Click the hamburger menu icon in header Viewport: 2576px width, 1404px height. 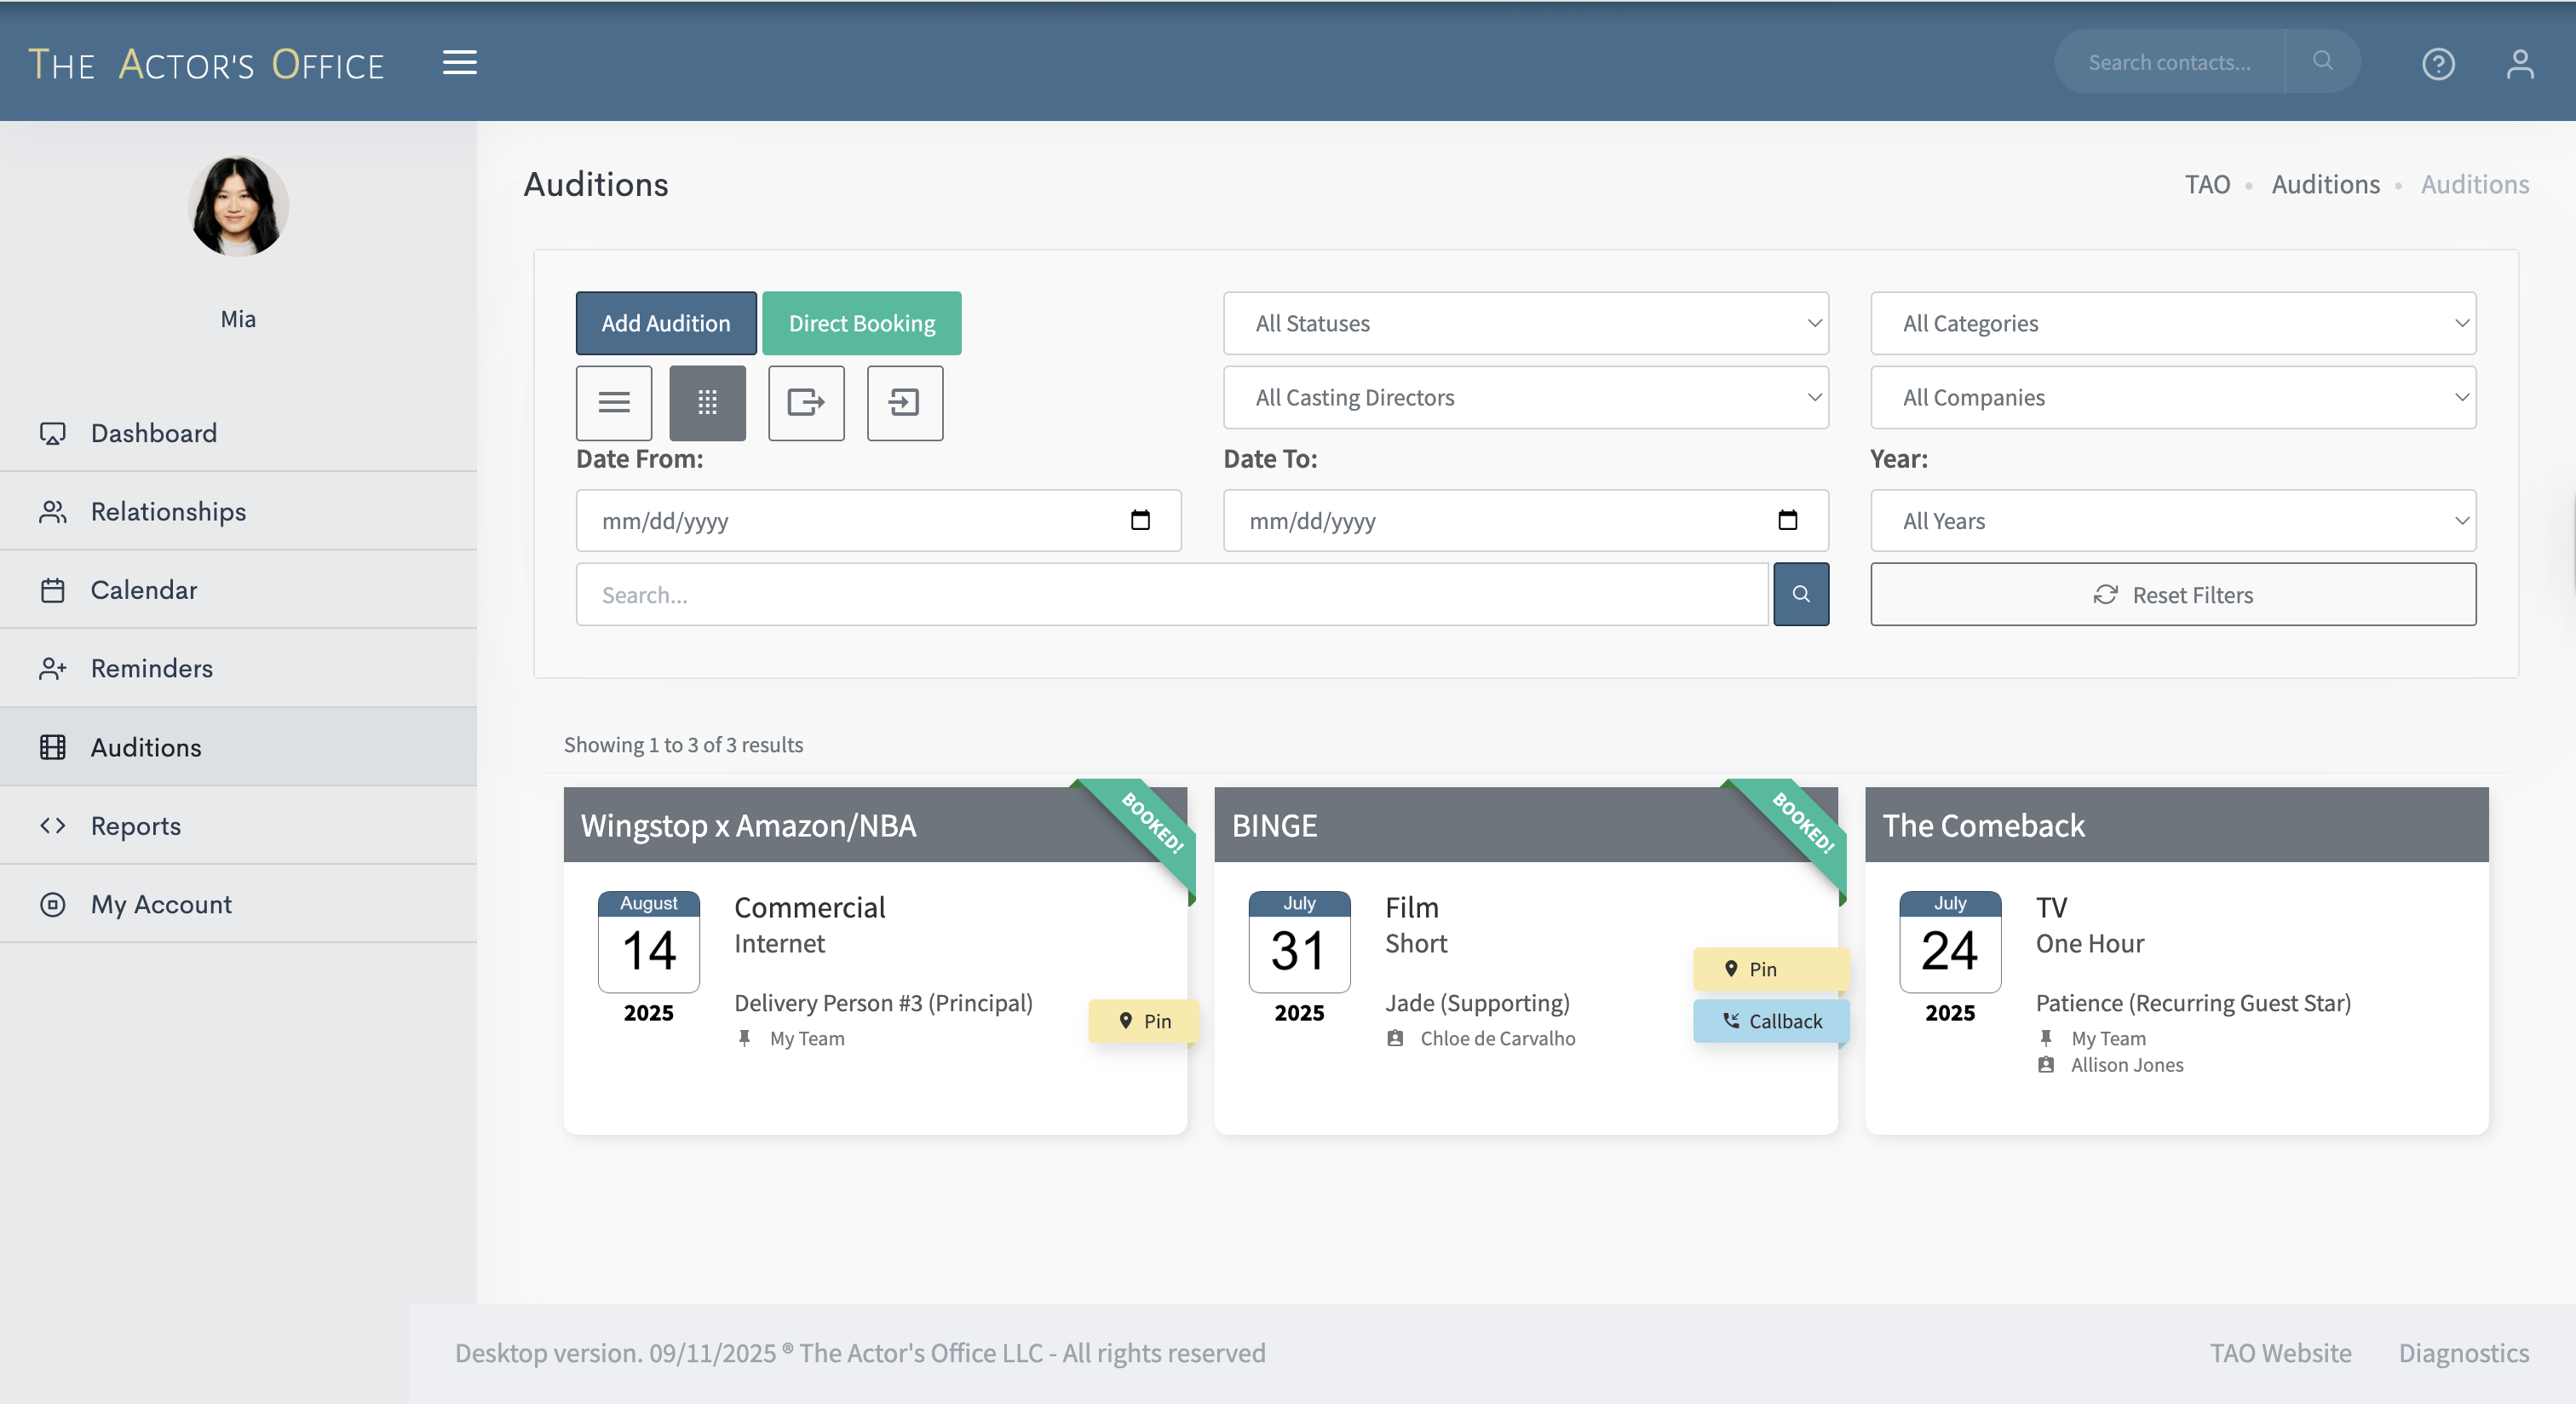459,63
